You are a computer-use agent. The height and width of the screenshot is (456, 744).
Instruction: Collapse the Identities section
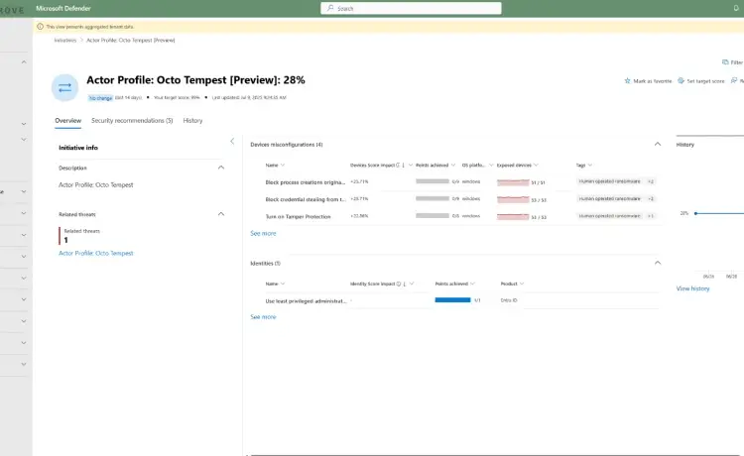tap(658, 262)
